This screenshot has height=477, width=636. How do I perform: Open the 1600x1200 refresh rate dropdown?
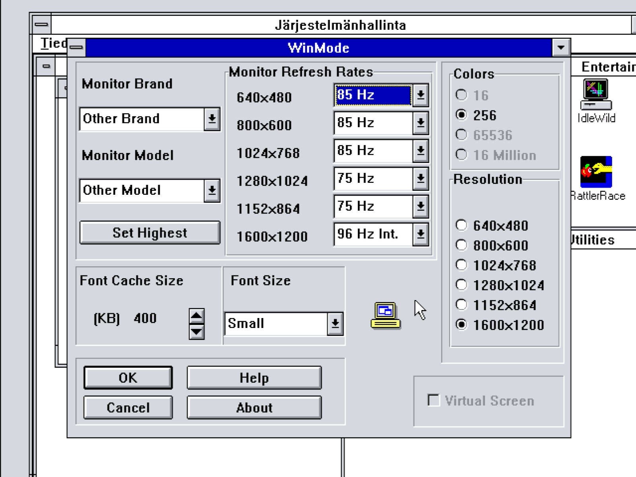pyautogui.click(x=420, y=234)
